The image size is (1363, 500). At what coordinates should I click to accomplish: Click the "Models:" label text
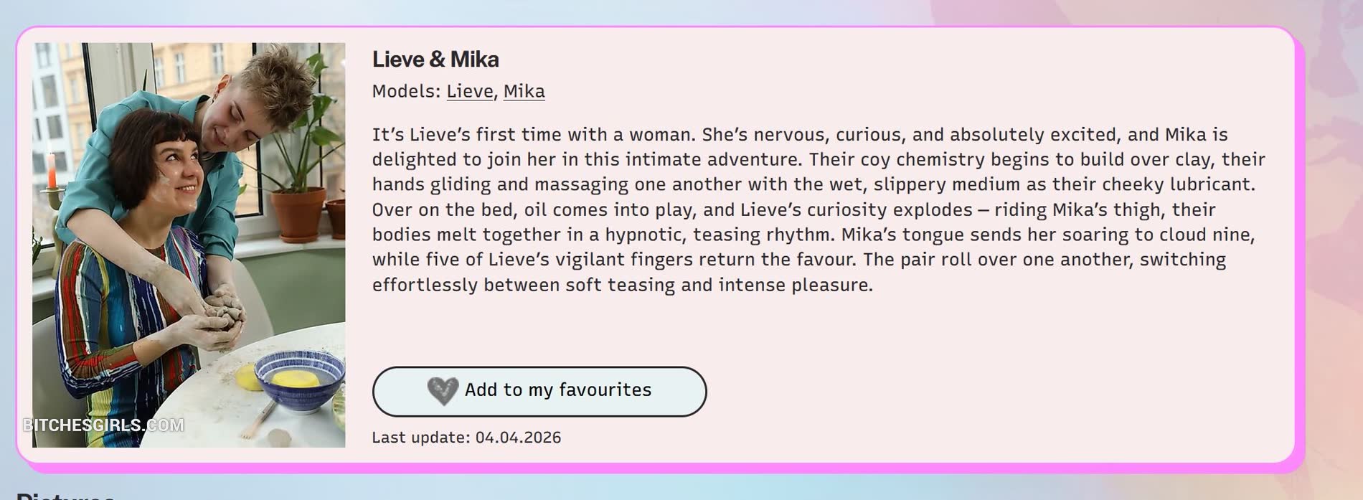[406, 92]
